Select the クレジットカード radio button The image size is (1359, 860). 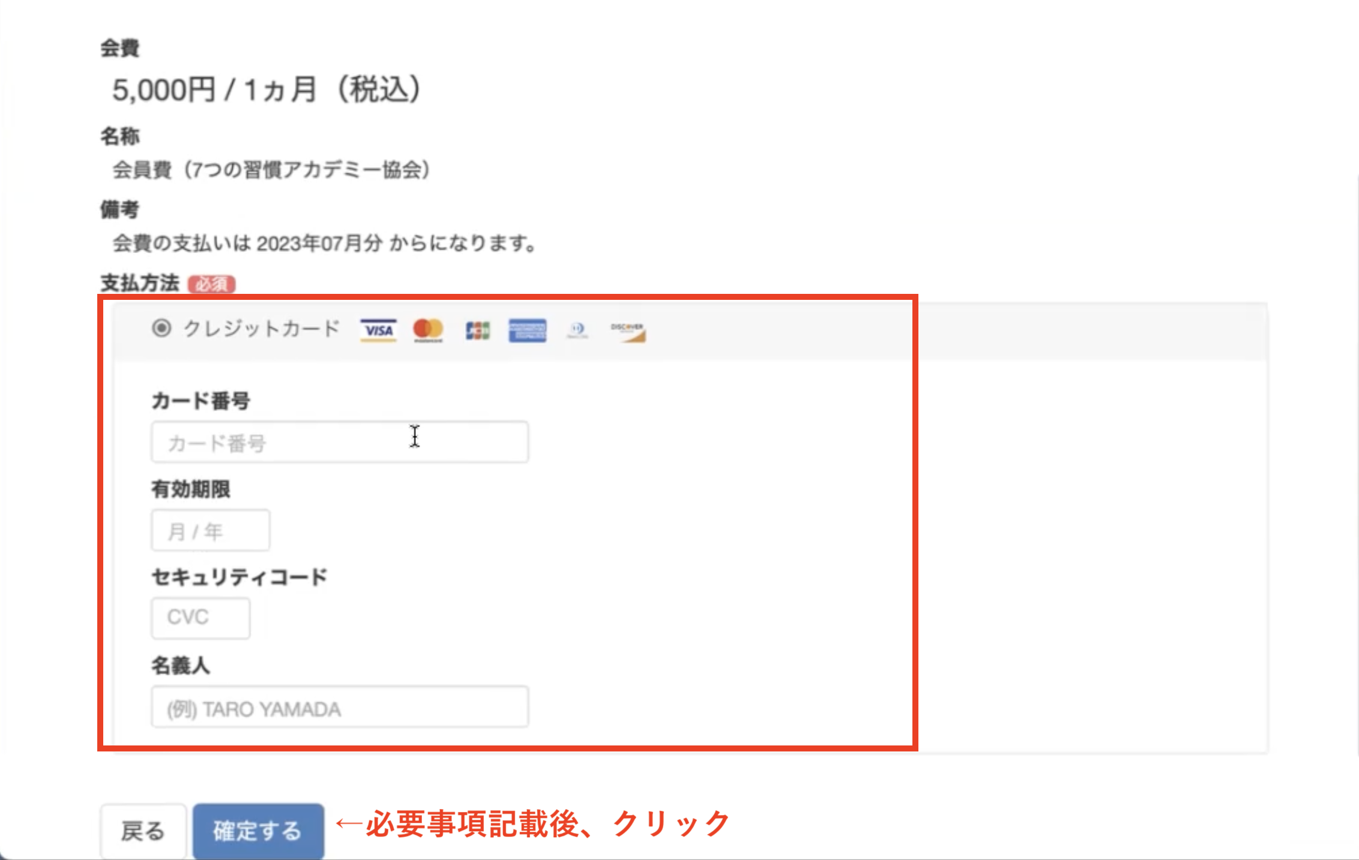coord(161,328)
